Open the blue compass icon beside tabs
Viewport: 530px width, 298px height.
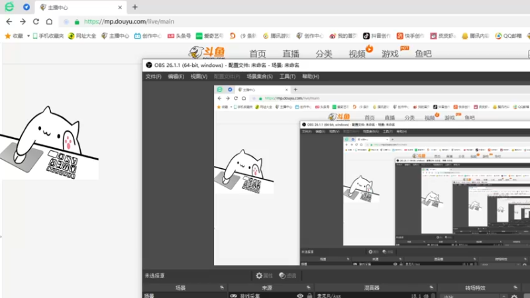26,7
